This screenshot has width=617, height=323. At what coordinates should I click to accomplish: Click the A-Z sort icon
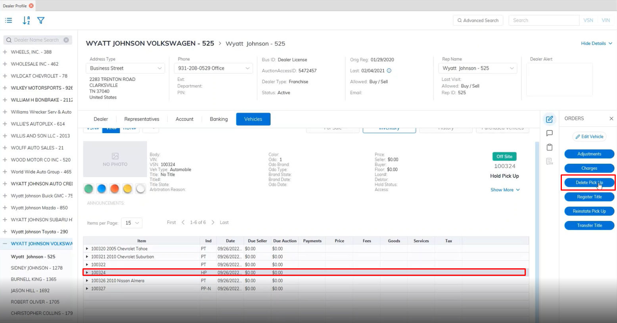click(x=26, y=21)
